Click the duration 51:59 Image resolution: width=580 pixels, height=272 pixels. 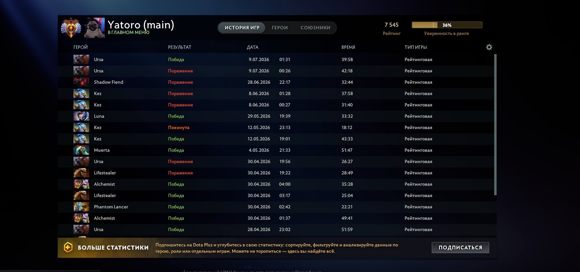[347, 229]
